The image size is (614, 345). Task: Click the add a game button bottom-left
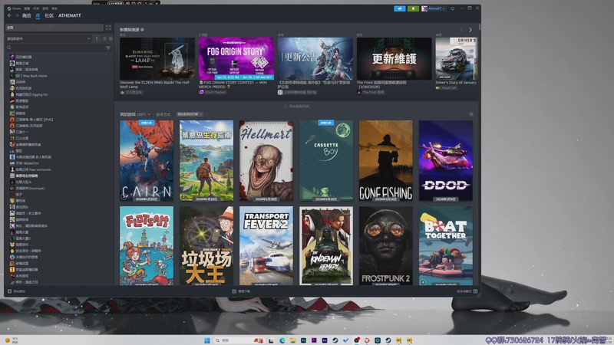coord(16,291)
